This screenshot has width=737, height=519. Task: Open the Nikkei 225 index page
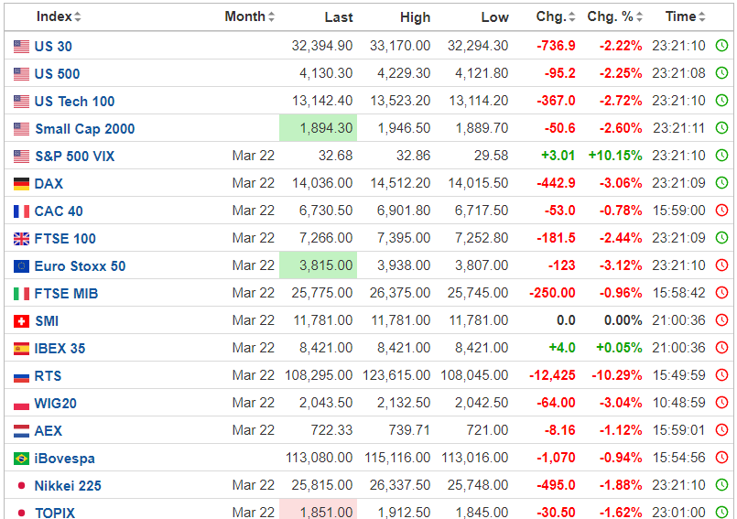coord(68,486)
